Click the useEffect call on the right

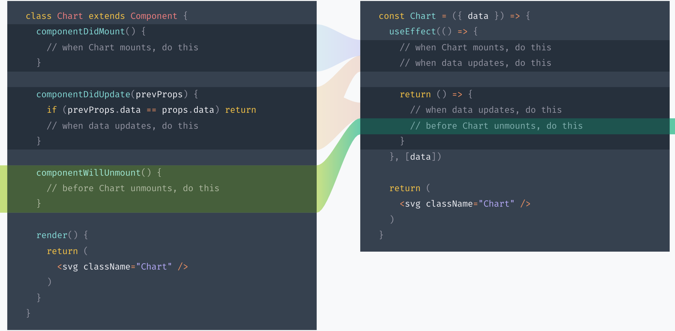point(412,32)
